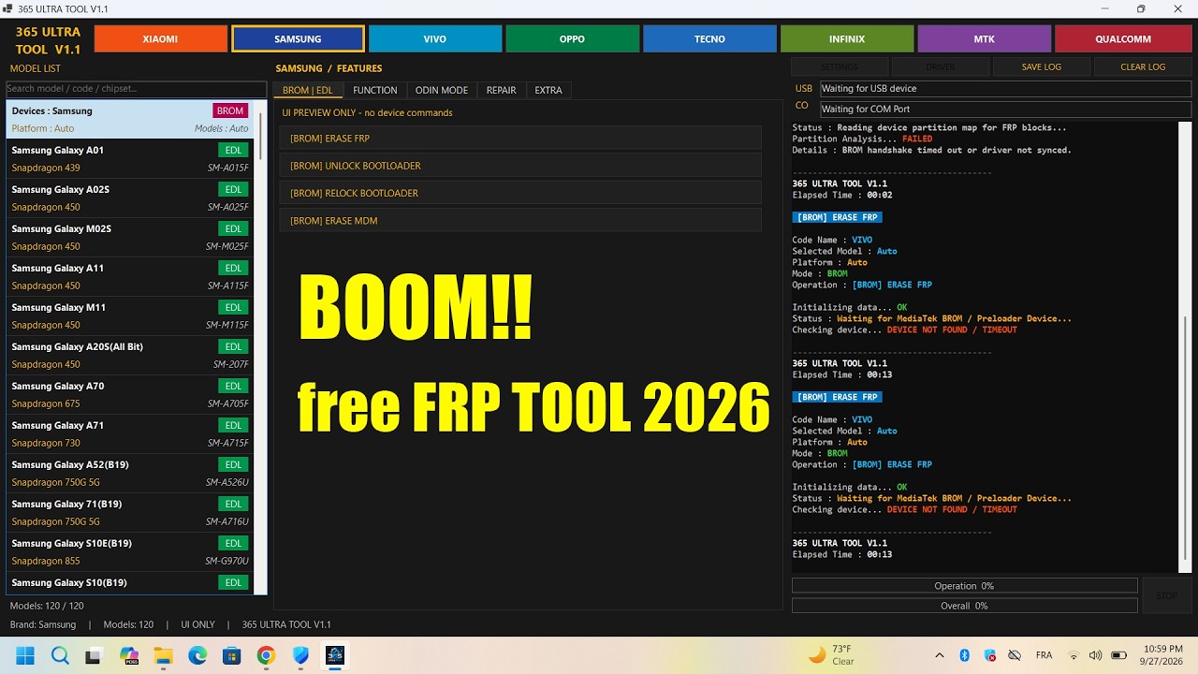Show hidden system tray icons
Viewport: 1198px width, 674px height.
click(x=939, y=655)
